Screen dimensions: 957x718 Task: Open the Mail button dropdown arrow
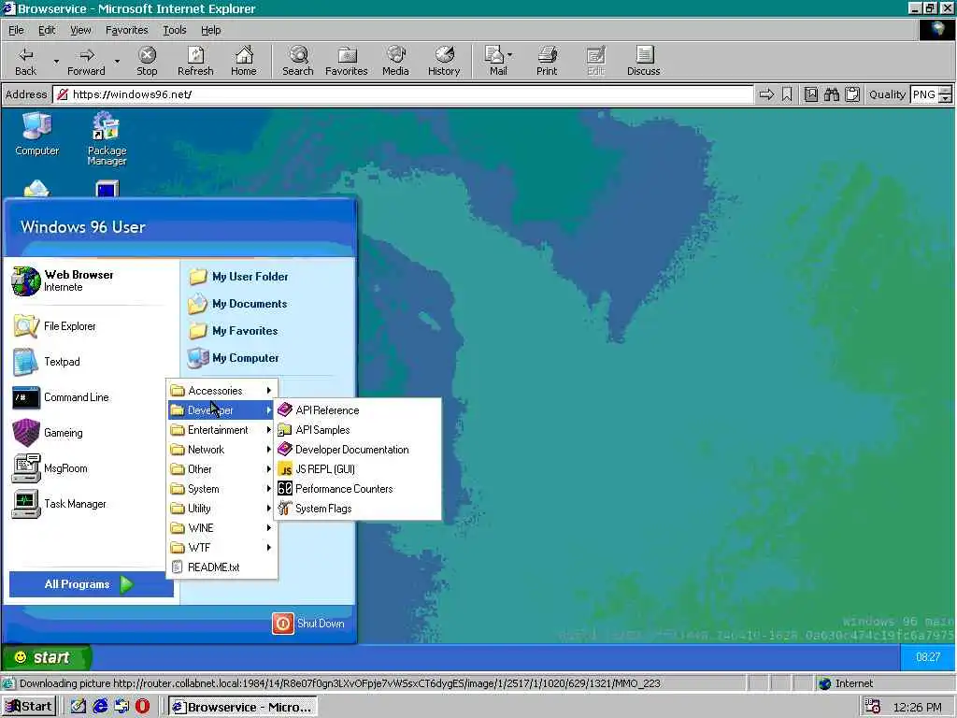(x=509, y=55)
